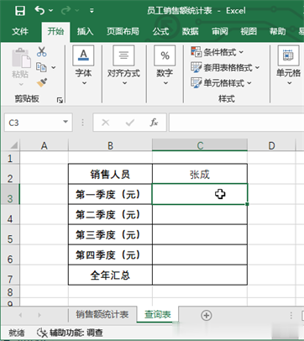
Task: Select the 第二季度（元） cell
Action: click(x=110, y=214)
